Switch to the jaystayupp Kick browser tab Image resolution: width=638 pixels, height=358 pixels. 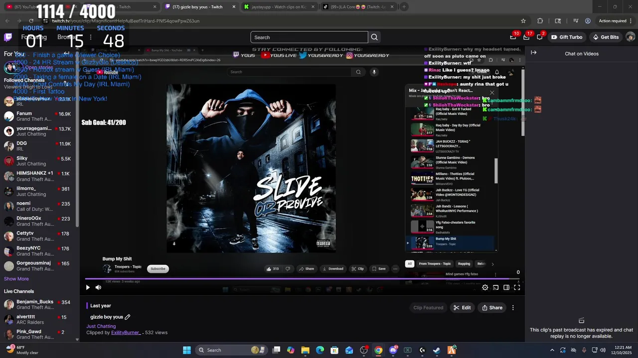click(x=279, y=7)
